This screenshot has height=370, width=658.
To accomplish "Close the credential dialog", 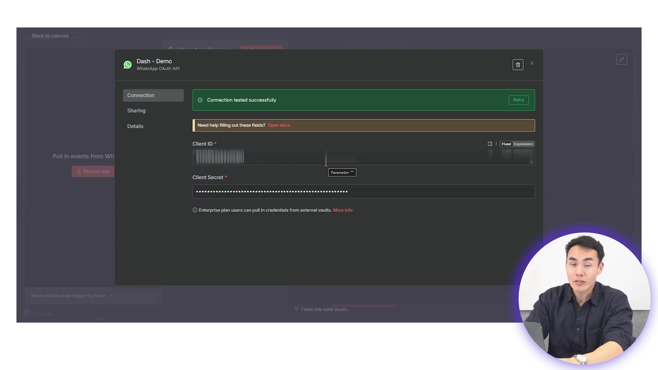I will pos(532,63).
